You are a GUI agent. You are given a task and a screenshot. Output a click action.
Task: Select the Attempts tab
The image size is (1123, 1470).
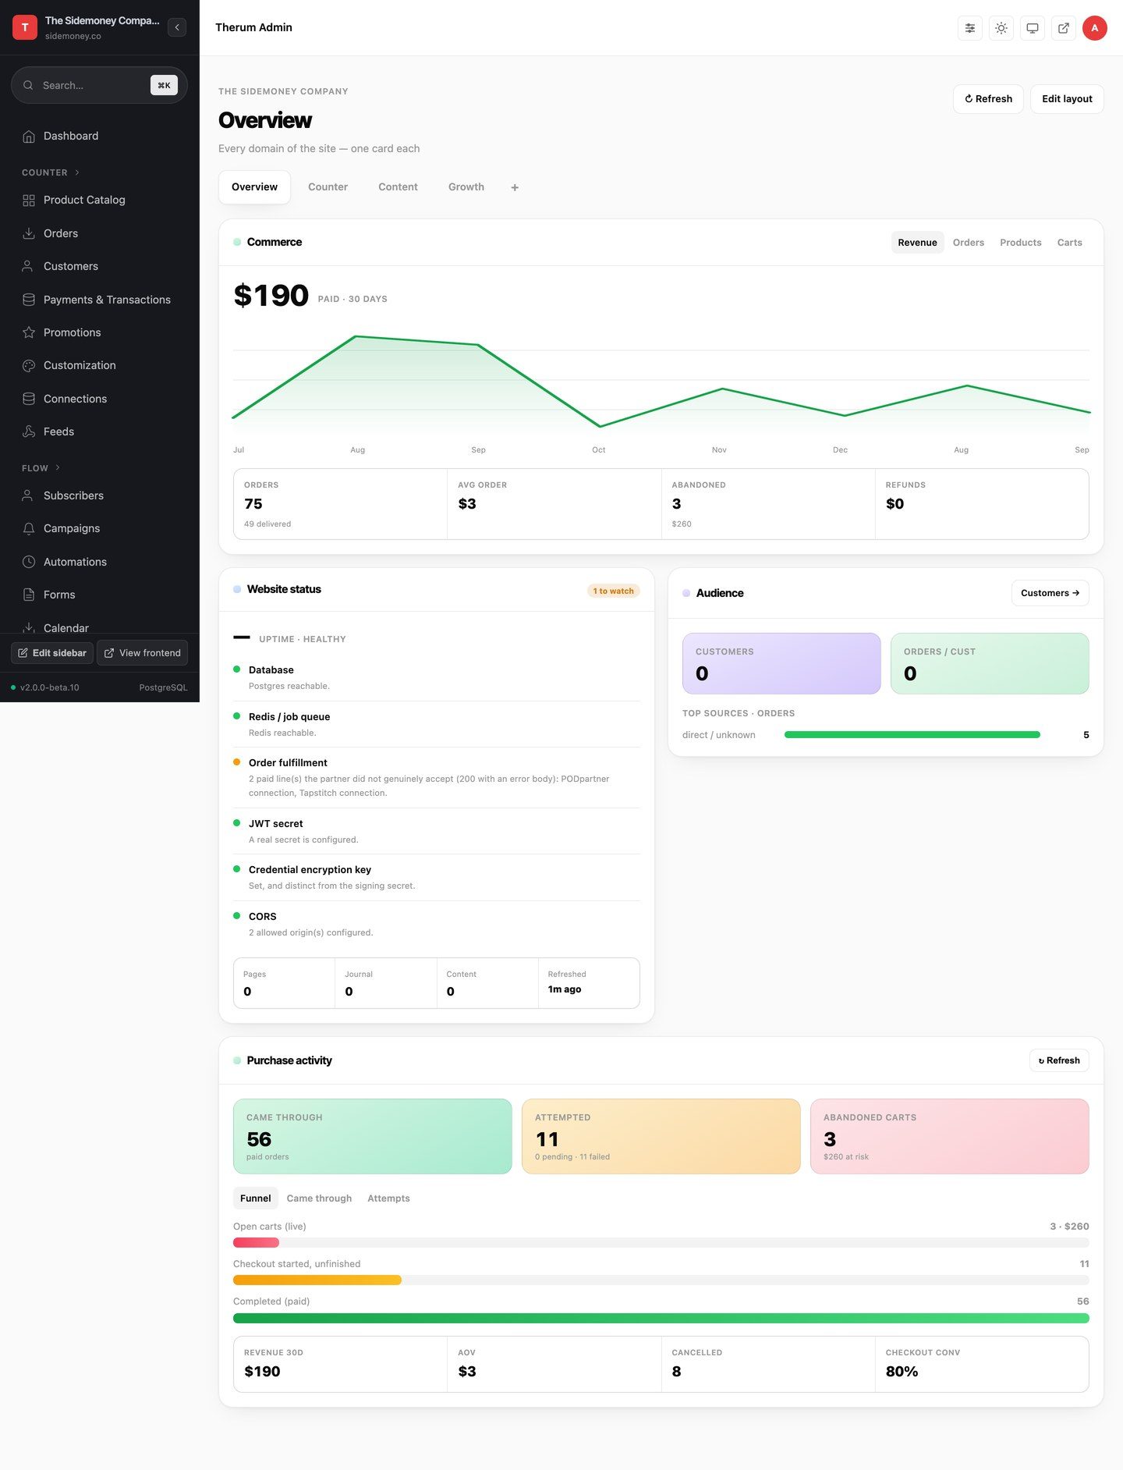pos(388,1198)
